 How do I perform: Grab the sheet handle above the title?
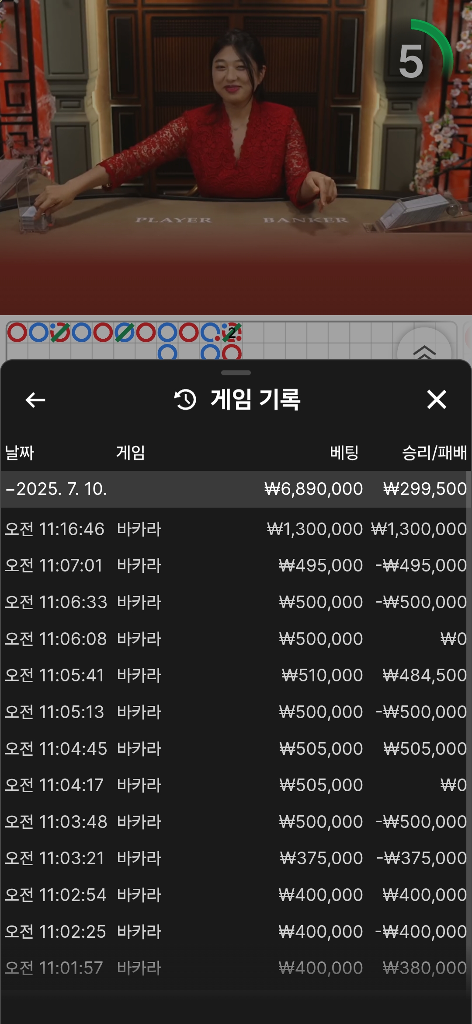click(236, 373)
